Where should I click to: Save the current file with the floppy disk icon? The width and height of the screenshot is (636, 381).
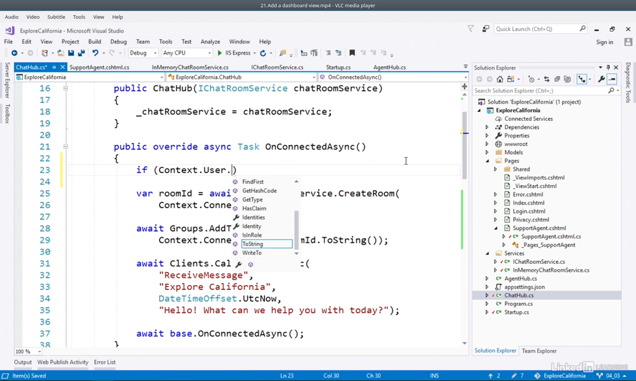71,53
